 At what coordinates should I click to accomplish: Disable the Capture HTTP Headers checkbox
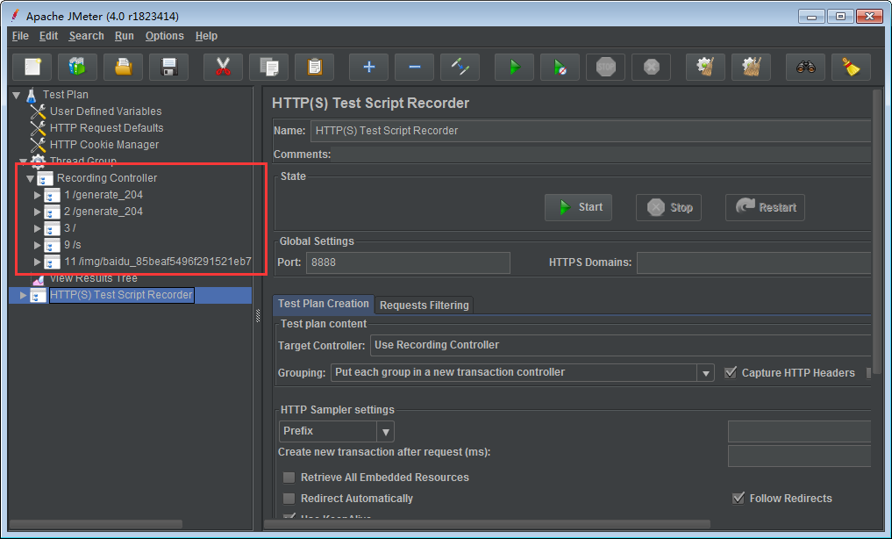(731, 373)
